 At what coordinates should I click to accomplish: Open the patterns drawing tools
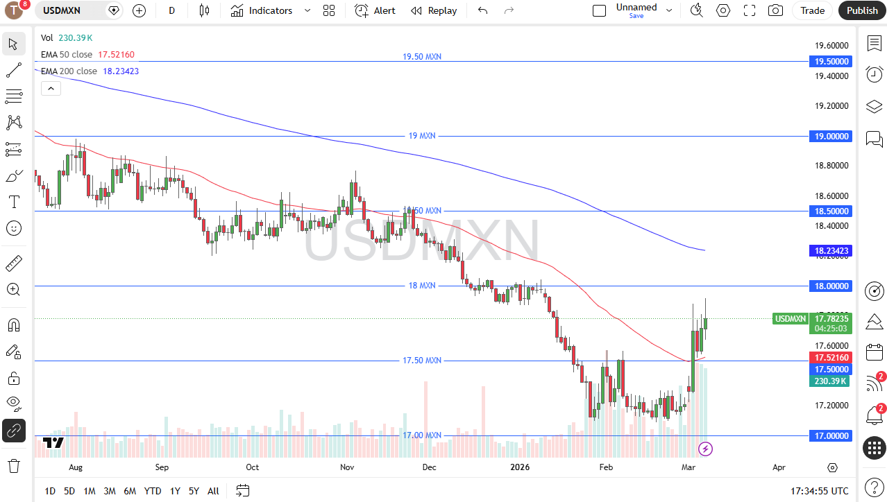(x=13, y=123)
